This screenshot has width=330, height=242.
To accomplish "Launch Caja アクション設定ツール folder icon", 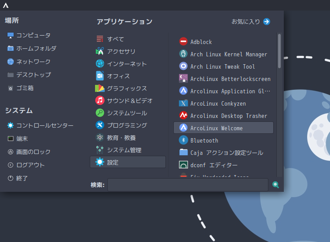I will pyautogui.click(x=183, y=152).
